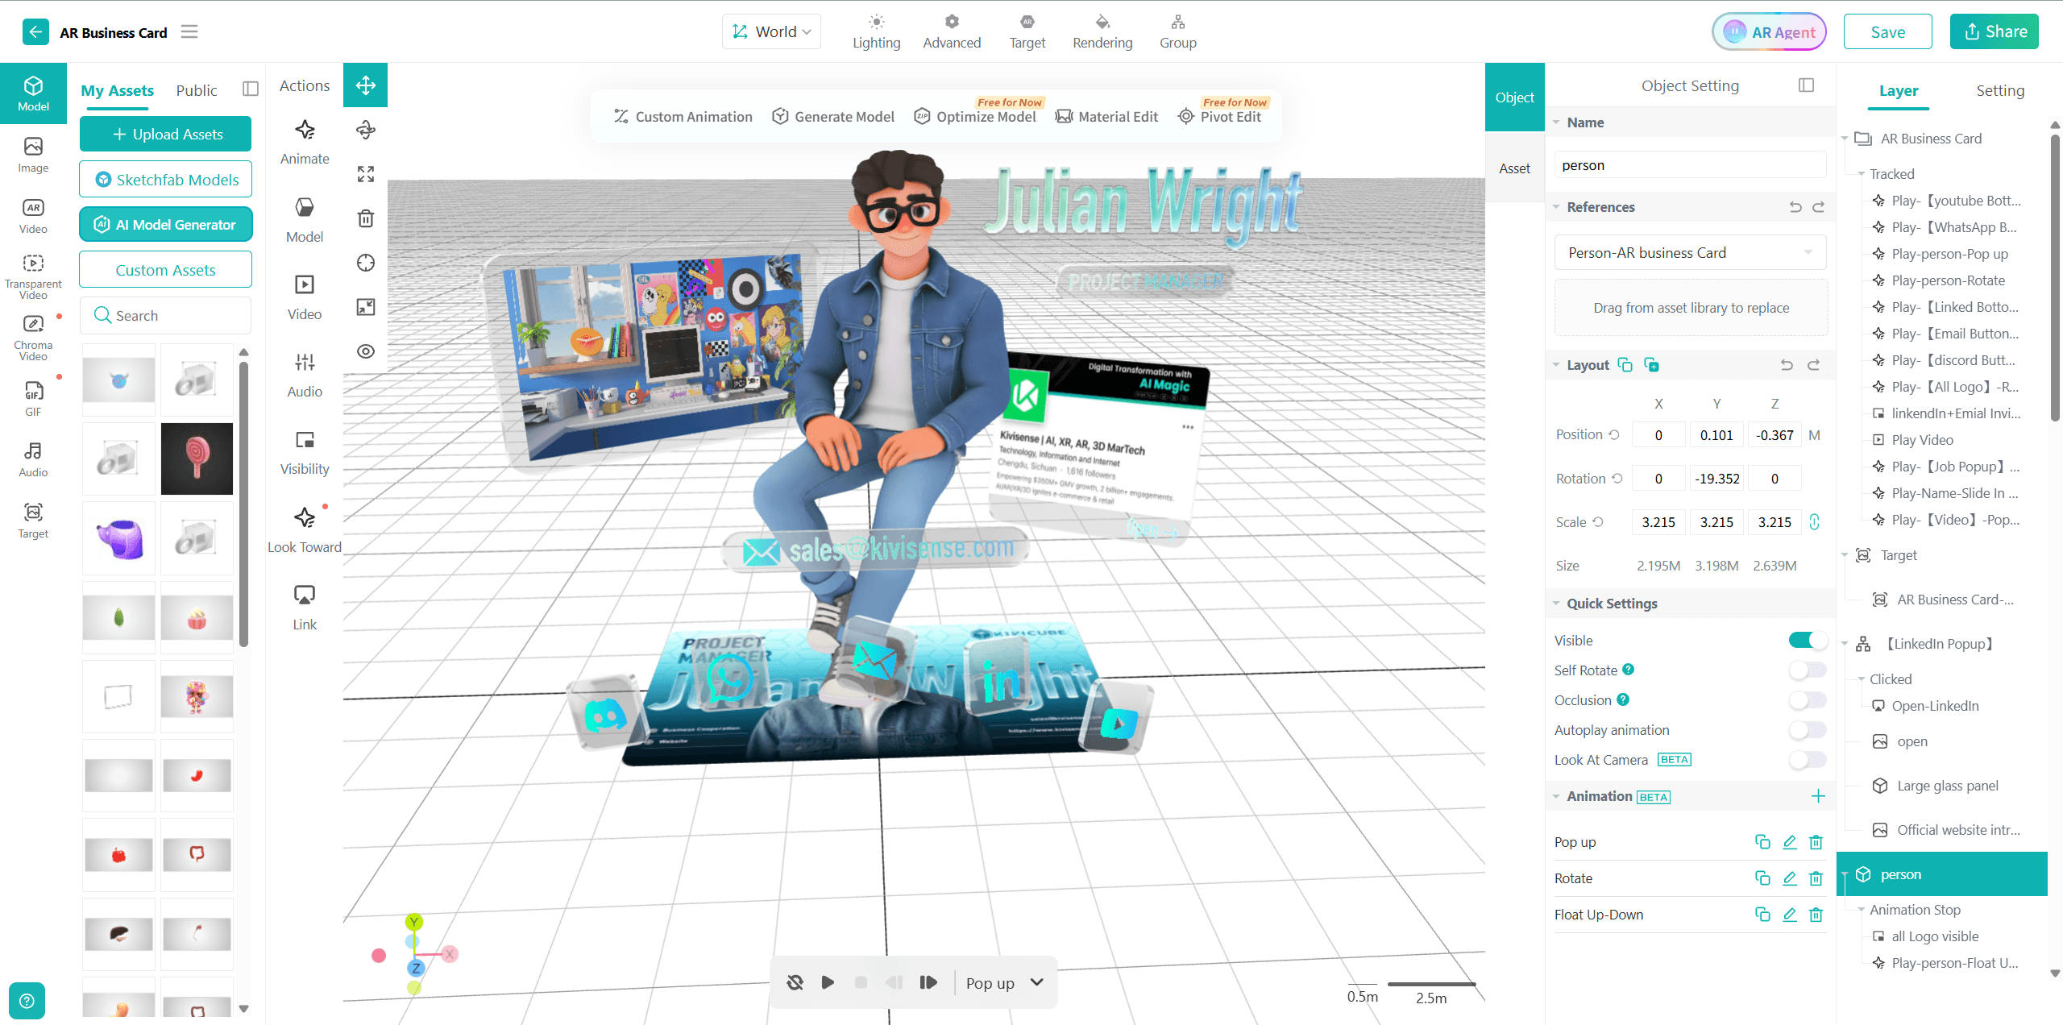Select the Scale transform tool
Viewport: 2063px width, 1025px height.
366,174
